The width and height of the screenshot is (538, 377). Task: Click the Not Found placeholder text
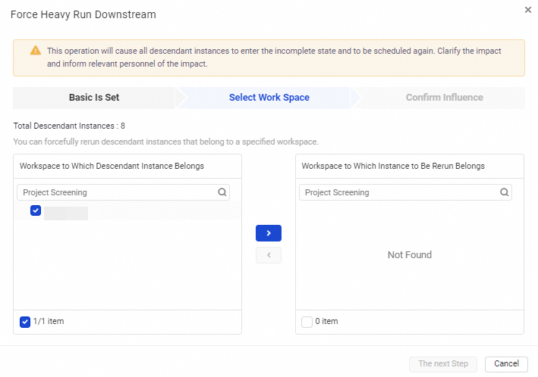click(409, 255)
